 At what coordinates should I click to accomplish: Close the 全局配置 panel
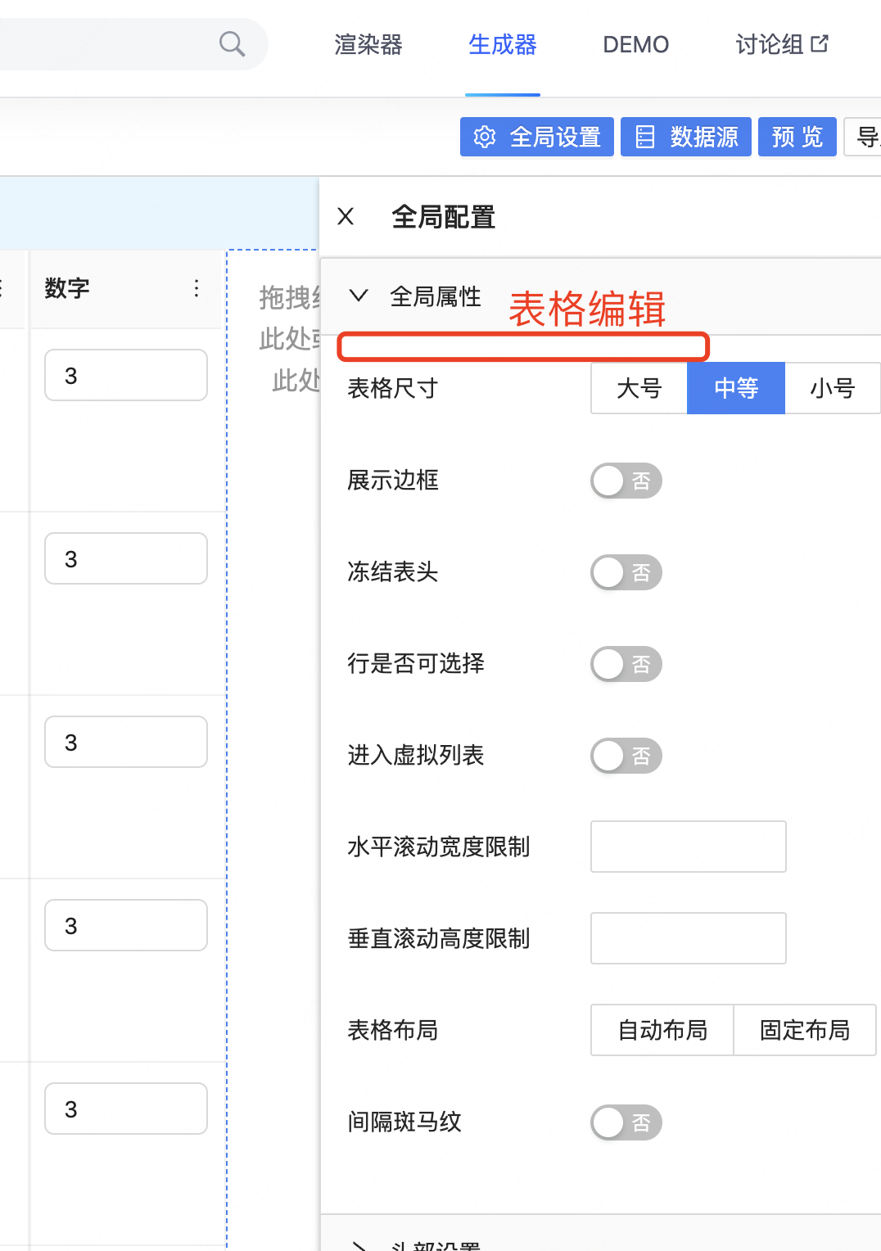[345, 217]
